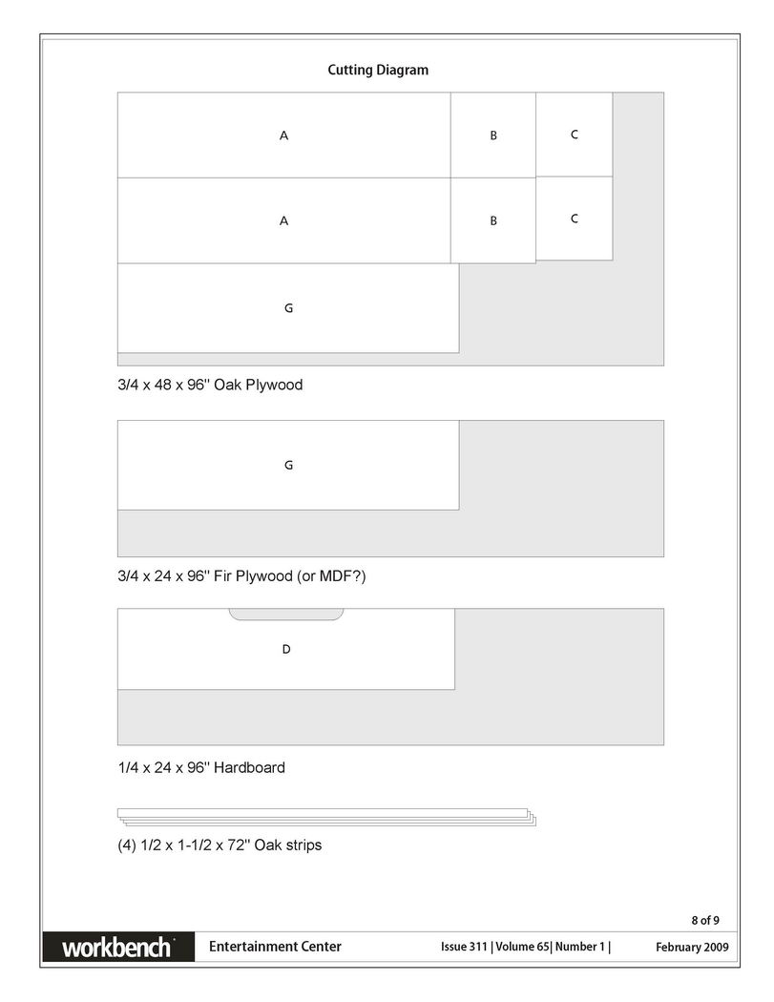
Task: Click the notch cutout atop panel D
Action: [285, 615]
